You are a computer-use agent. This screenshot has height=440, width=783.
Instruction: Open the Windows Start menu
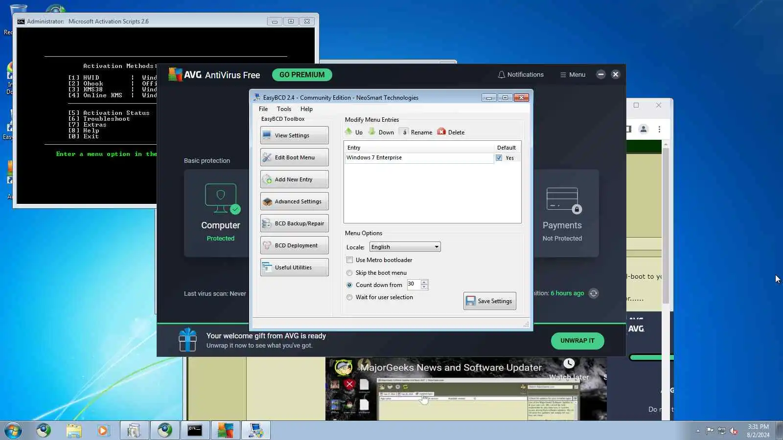[x=13, y=431]
